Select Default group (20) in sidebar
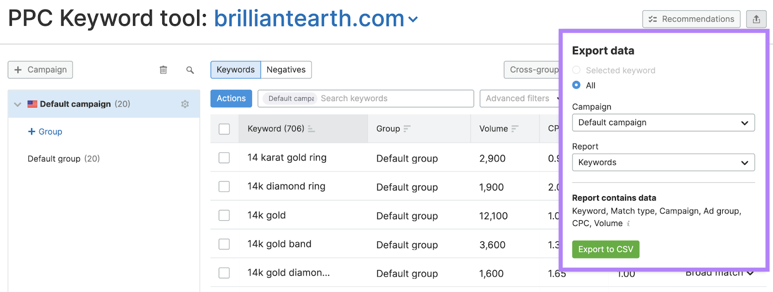 (x=64, y=159)
